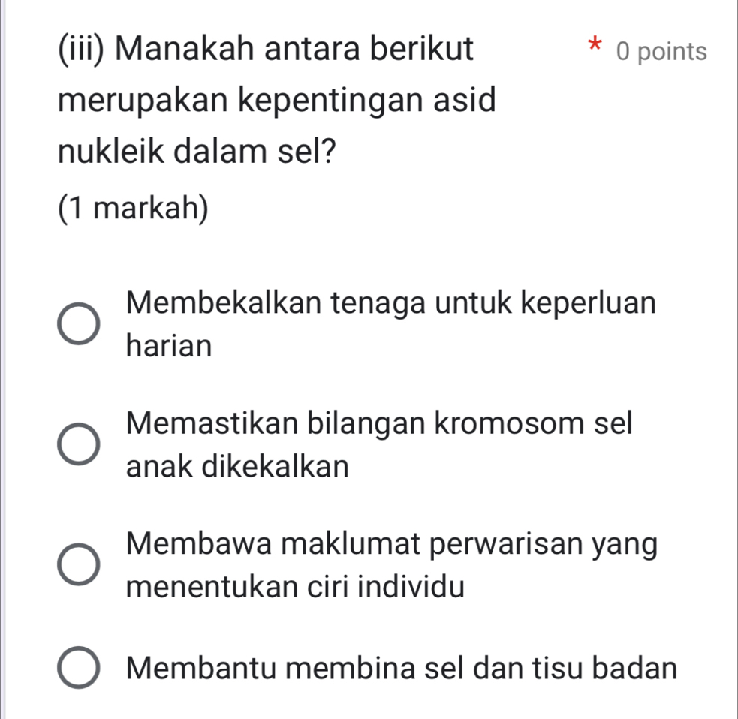Click the "merupakan kepentingan asid" question line
Screen dimensions: 738x719
tap(277, 101)
